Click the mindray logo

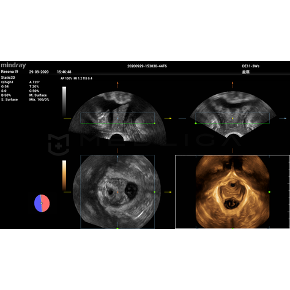13,65
